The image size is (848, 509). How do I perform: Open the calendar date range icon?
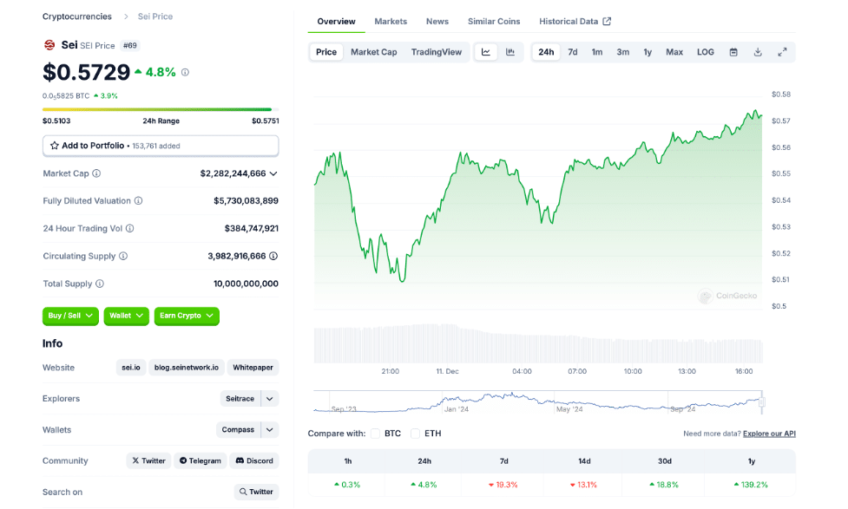click(733, 52)
